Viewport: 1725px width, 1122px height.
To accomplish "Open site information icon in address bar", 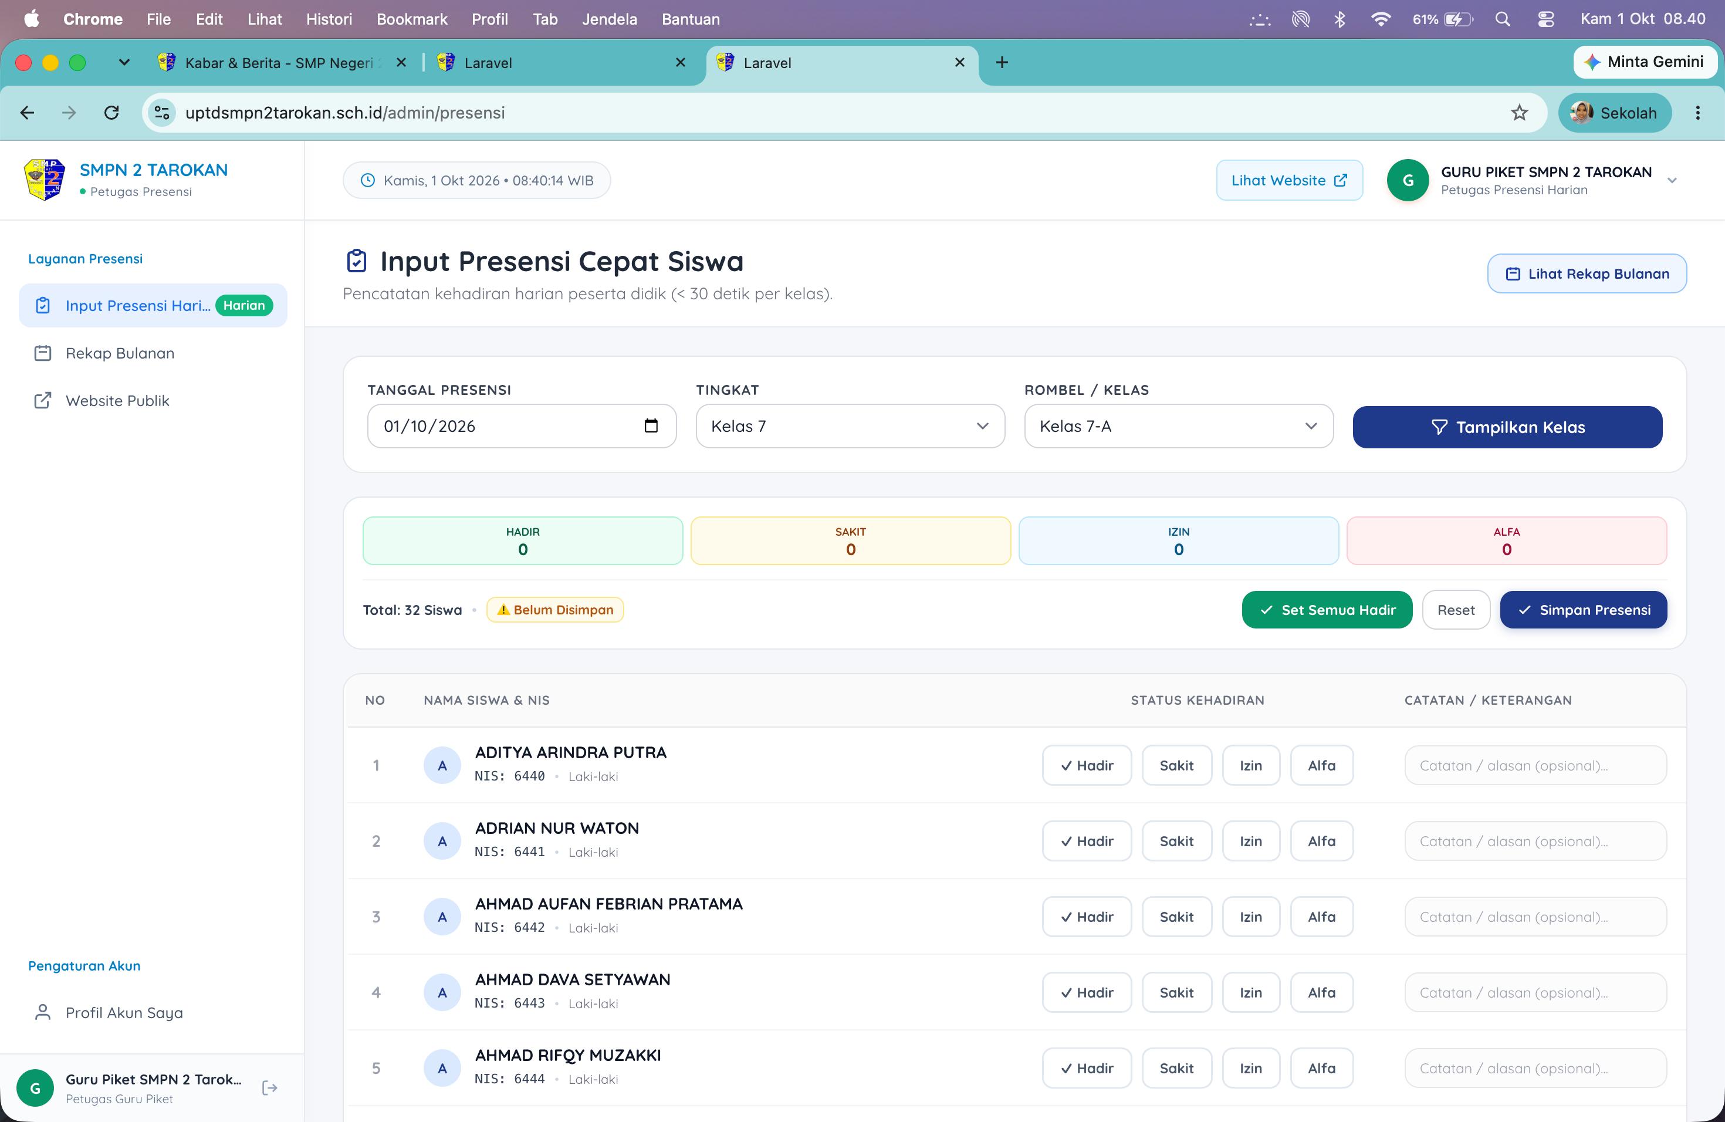I will [x=161, y=112].
